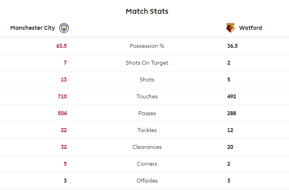Select the Match Stats heading

(147, 11)
